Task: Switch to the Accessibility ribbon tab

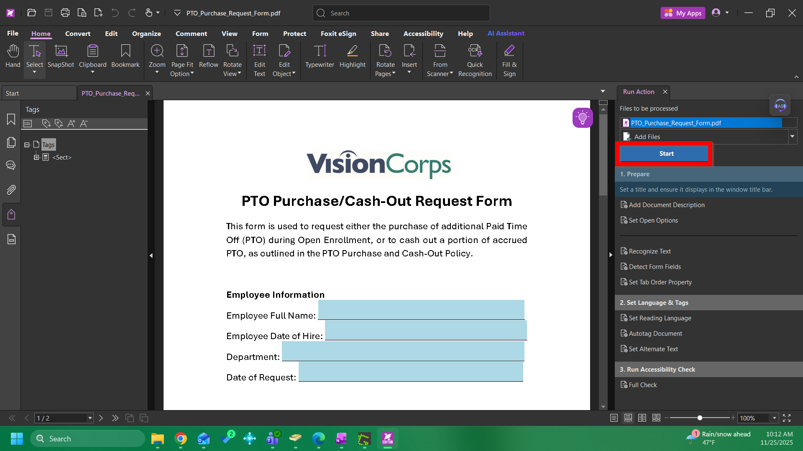Action: (423, 33)
